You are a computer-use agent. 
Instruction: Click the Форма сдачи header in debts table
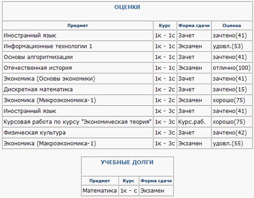pyautogui.click(x=156, y=181)
